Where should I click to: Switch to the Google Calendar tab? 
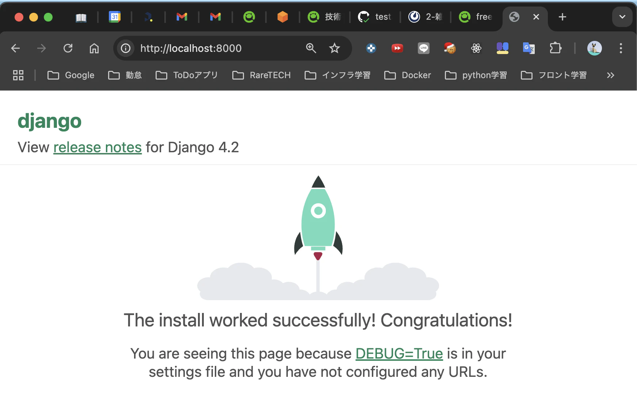tap(115, 17)
